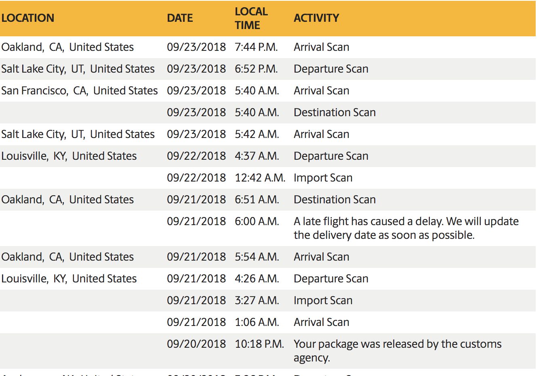Click the 6:52 P.M. Salt Lake City Departure Scan
Image resolution: width=547 pixels, height=376 pixels.
pos(268,69)
